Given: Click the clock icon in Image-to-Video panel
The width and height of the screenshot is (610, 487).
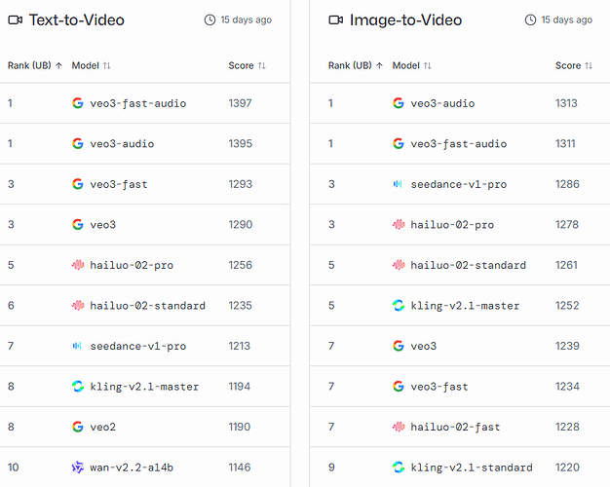Looking at the screenshot, I should coord(530,19).
